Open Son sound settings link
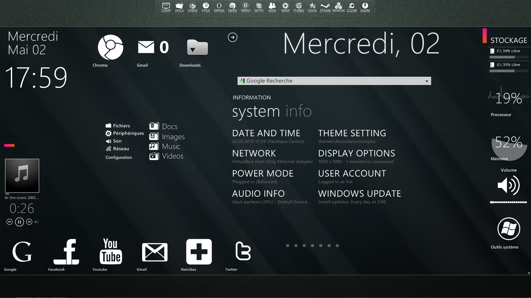The image size is (531, 298). pyautogui.click(x=114, y=141)
